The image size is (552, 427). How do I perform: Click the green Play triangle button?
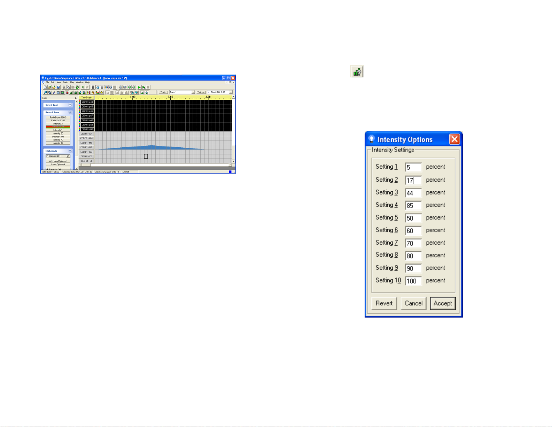click(139, 87)
